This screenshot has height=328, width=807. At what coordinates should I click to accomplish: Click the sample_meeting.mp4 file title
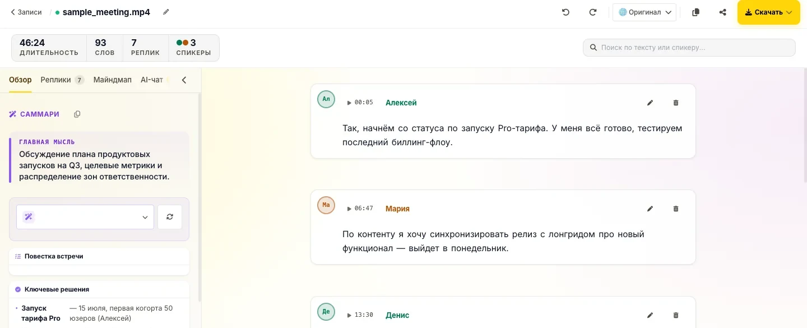click(106, 12)
